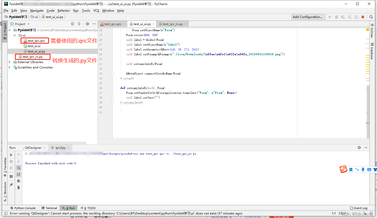Image resolution: width=377 pixels, height=218 pixels.
Task: Switch to QtDesigner run tab
Action: pyautogui.click(x=33, y=148)
